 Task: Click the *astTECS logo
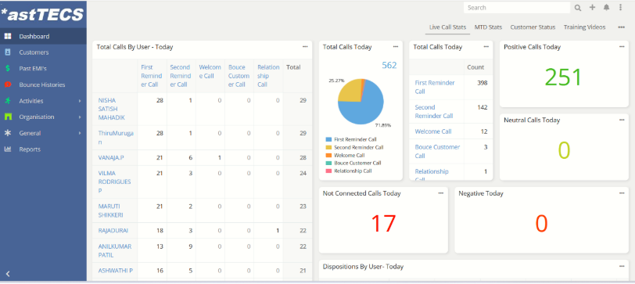click(x=42, y=15)
